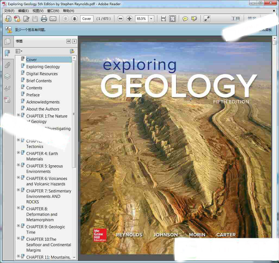
Task: Click the bookmarks list scroll-down arrow
Action: [x=74, y=257]
